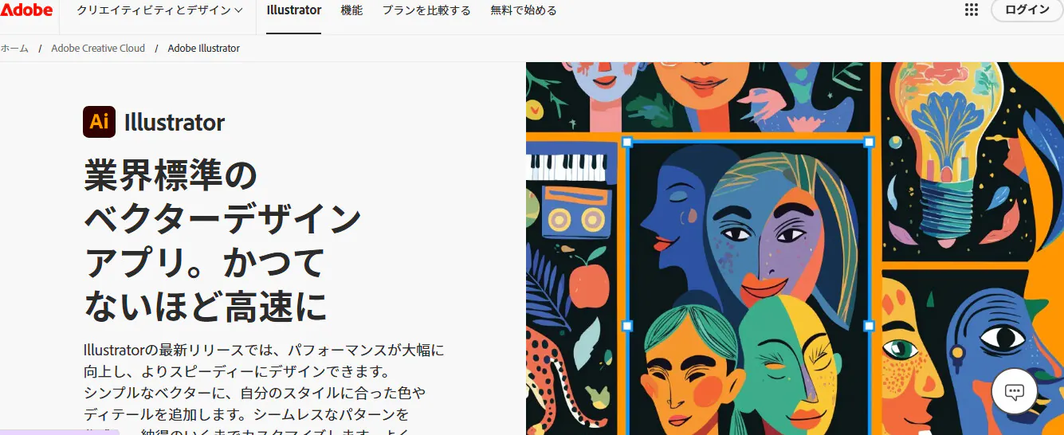This screenshot has height=435, width=1064.
Task: Go to ホーム breadcrumb link
Action: click(14, 49)
